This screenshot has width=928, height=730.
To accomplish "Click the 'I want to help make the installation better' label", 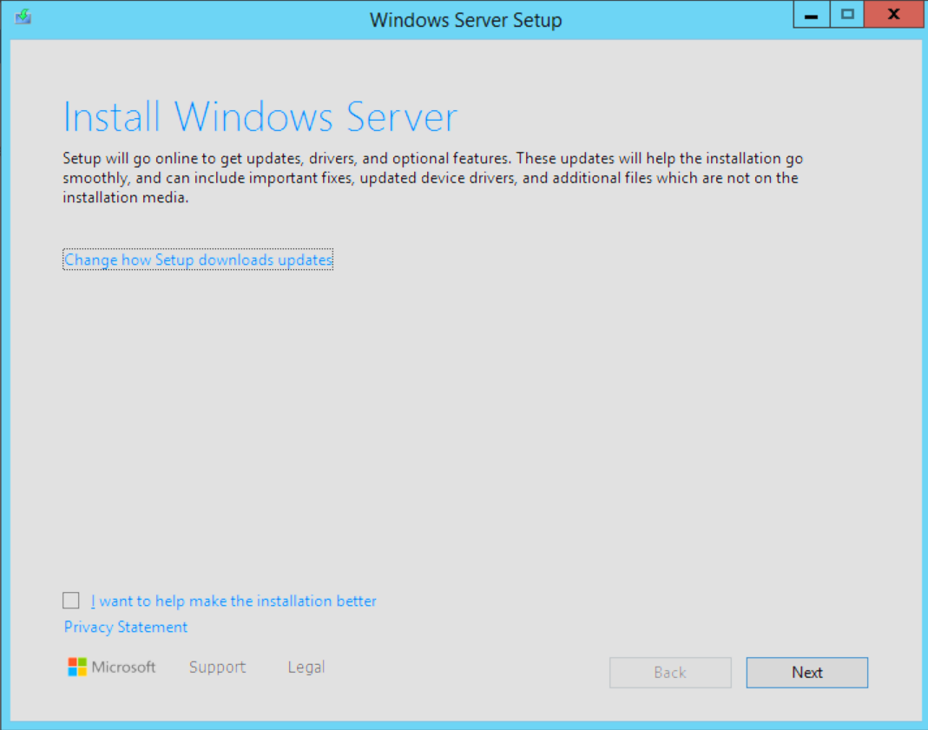I will (x=234, y=601).
